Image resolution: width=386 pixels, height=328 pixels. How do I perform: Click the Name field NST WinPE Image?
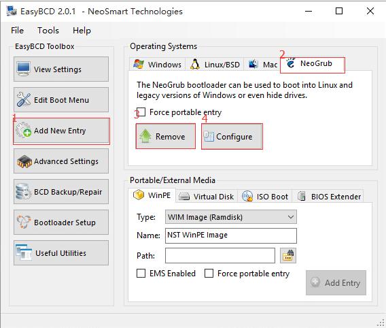[231, 235]
